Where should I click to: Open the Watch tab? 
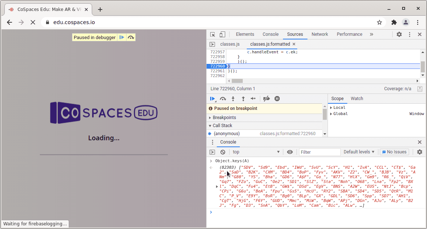pyautogui.click(x=357, y=99)
